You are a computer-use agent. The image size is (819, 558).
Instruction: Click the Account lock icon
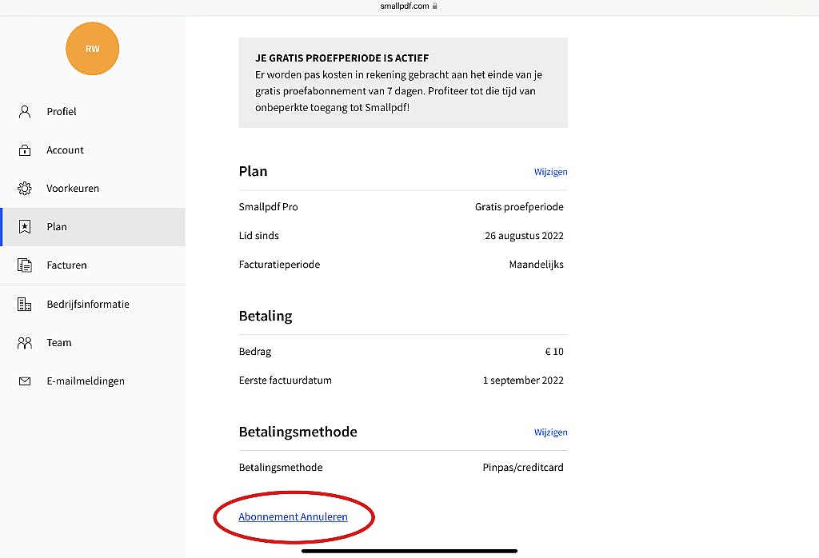coord(25,150)
